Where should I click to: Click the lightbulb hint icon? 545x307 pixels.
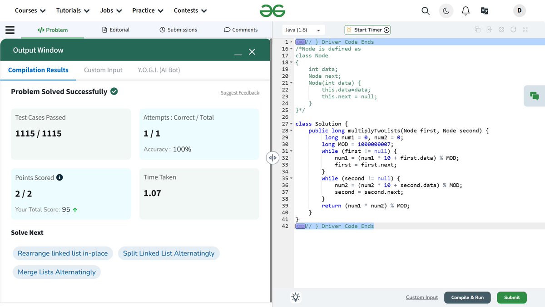(296, 297)
